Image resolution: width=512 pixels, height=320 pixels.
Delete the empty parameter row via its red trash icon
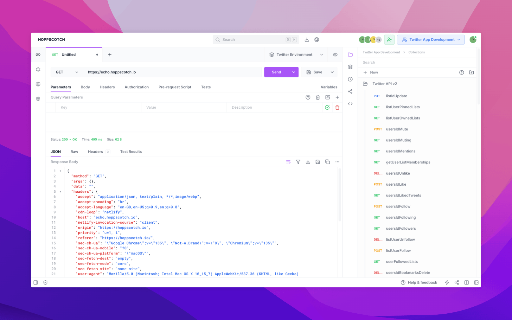[337, 107]
